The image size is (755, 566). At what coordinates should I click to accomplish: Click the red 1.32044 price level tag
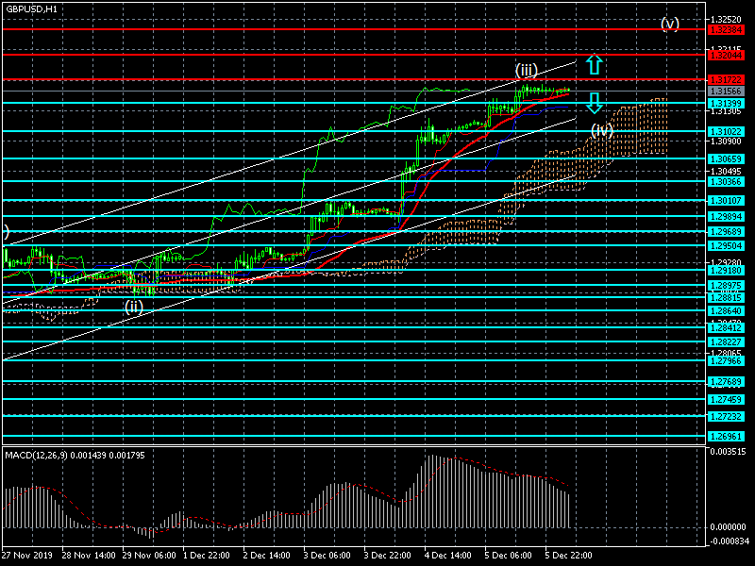(x=726, y=56)
